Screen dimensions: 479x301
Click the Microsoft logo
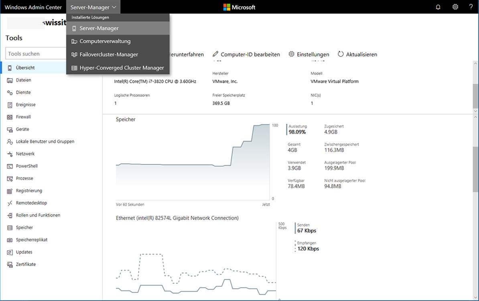[239, 7]
